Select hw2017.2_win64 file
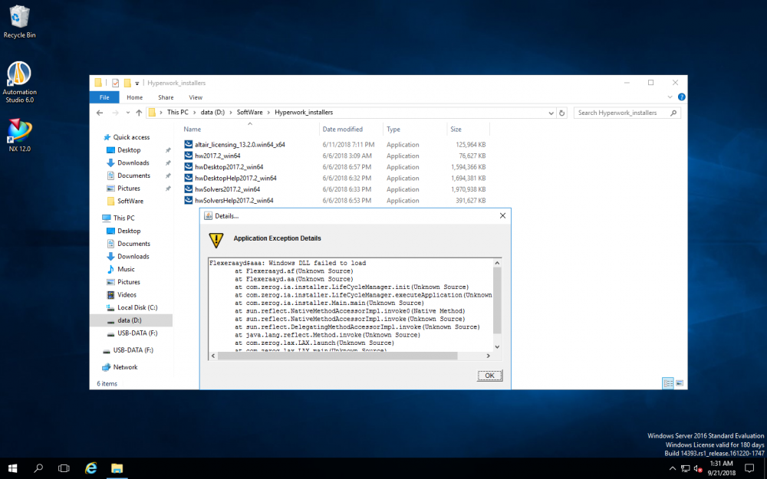Image resolution: width=767 pixels, height=479 pixels. point(217,156)
